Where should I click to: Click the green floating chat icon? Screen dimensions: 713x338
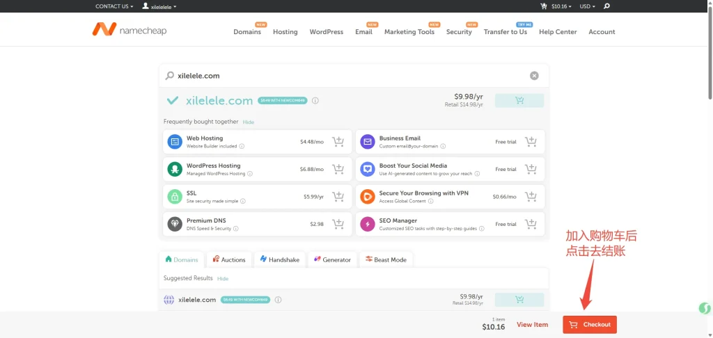click(705, 309)
